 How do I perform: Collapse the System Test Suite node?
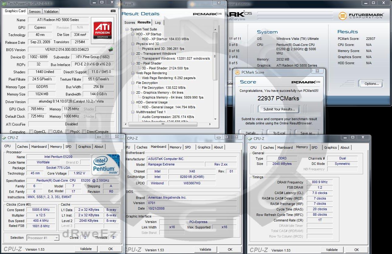pyautogui.click(x=127, y=29)
